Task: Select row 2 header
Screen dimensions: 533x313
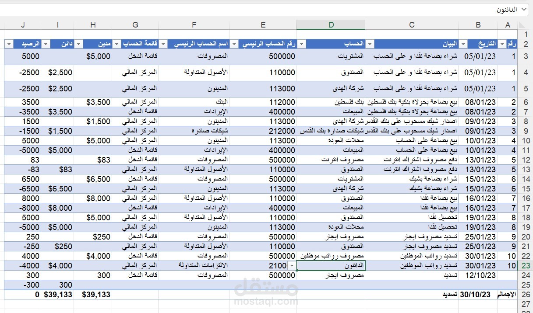Action: coord(526,44)
